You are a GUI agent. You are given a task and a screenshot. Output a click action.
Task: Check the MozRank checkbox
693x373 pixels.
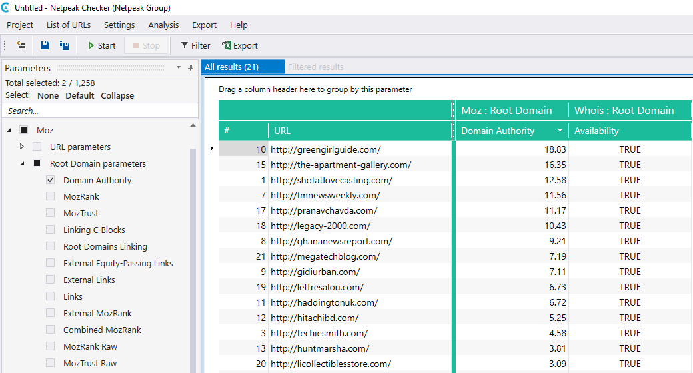pos(51,196)
